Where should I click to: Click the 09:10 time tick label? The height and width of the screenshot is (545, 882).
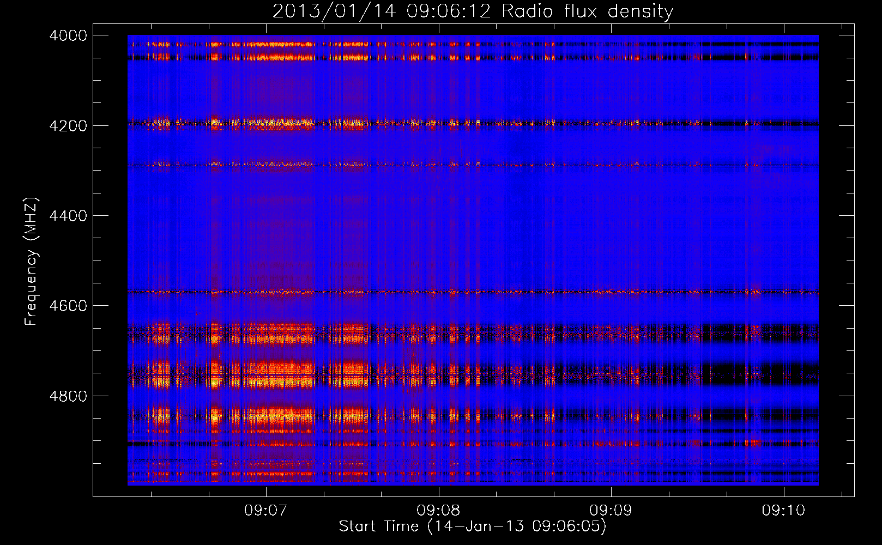tap(783, 511)
